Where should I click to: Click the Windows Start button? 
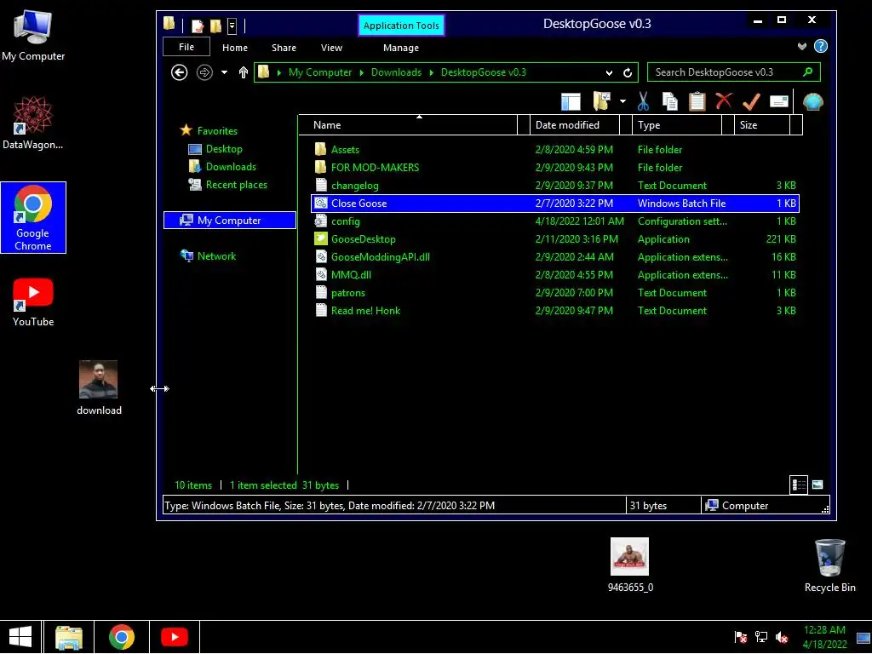pos(20,637)
